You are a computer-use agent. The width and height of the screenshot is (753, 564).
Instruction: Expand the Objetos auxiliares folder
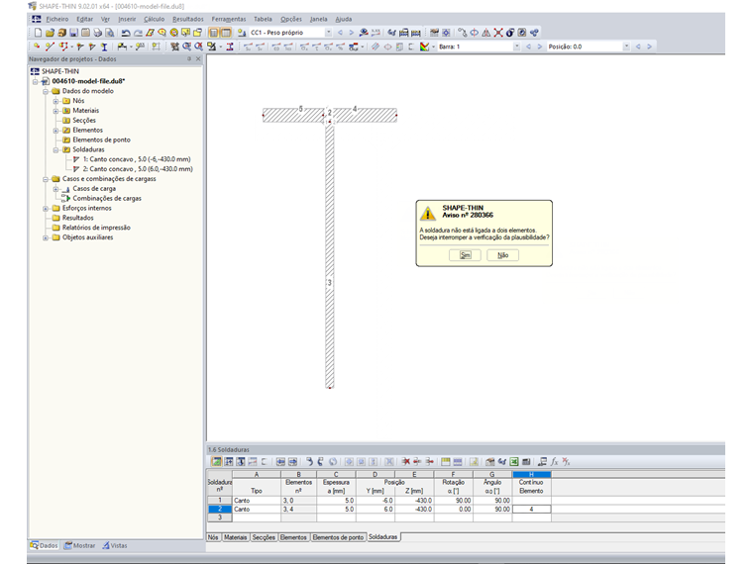[x=46, y=237]
